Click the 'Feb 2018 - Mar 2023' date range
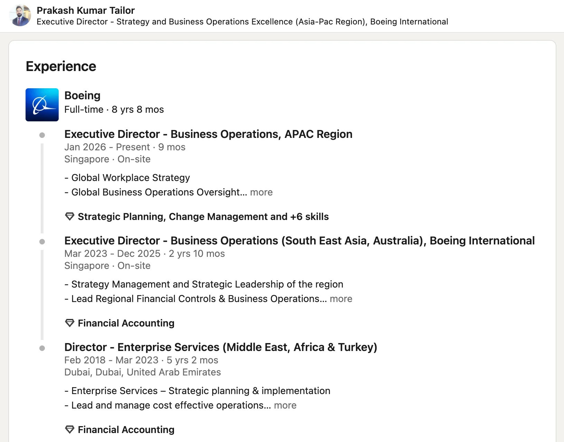564x442 pixels. pyautogui.click(x=111, y=360)
